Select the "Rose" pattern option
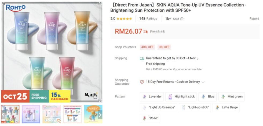Image resolution: width=263 pixels, height=126 pixels. [x=150, y=118]
